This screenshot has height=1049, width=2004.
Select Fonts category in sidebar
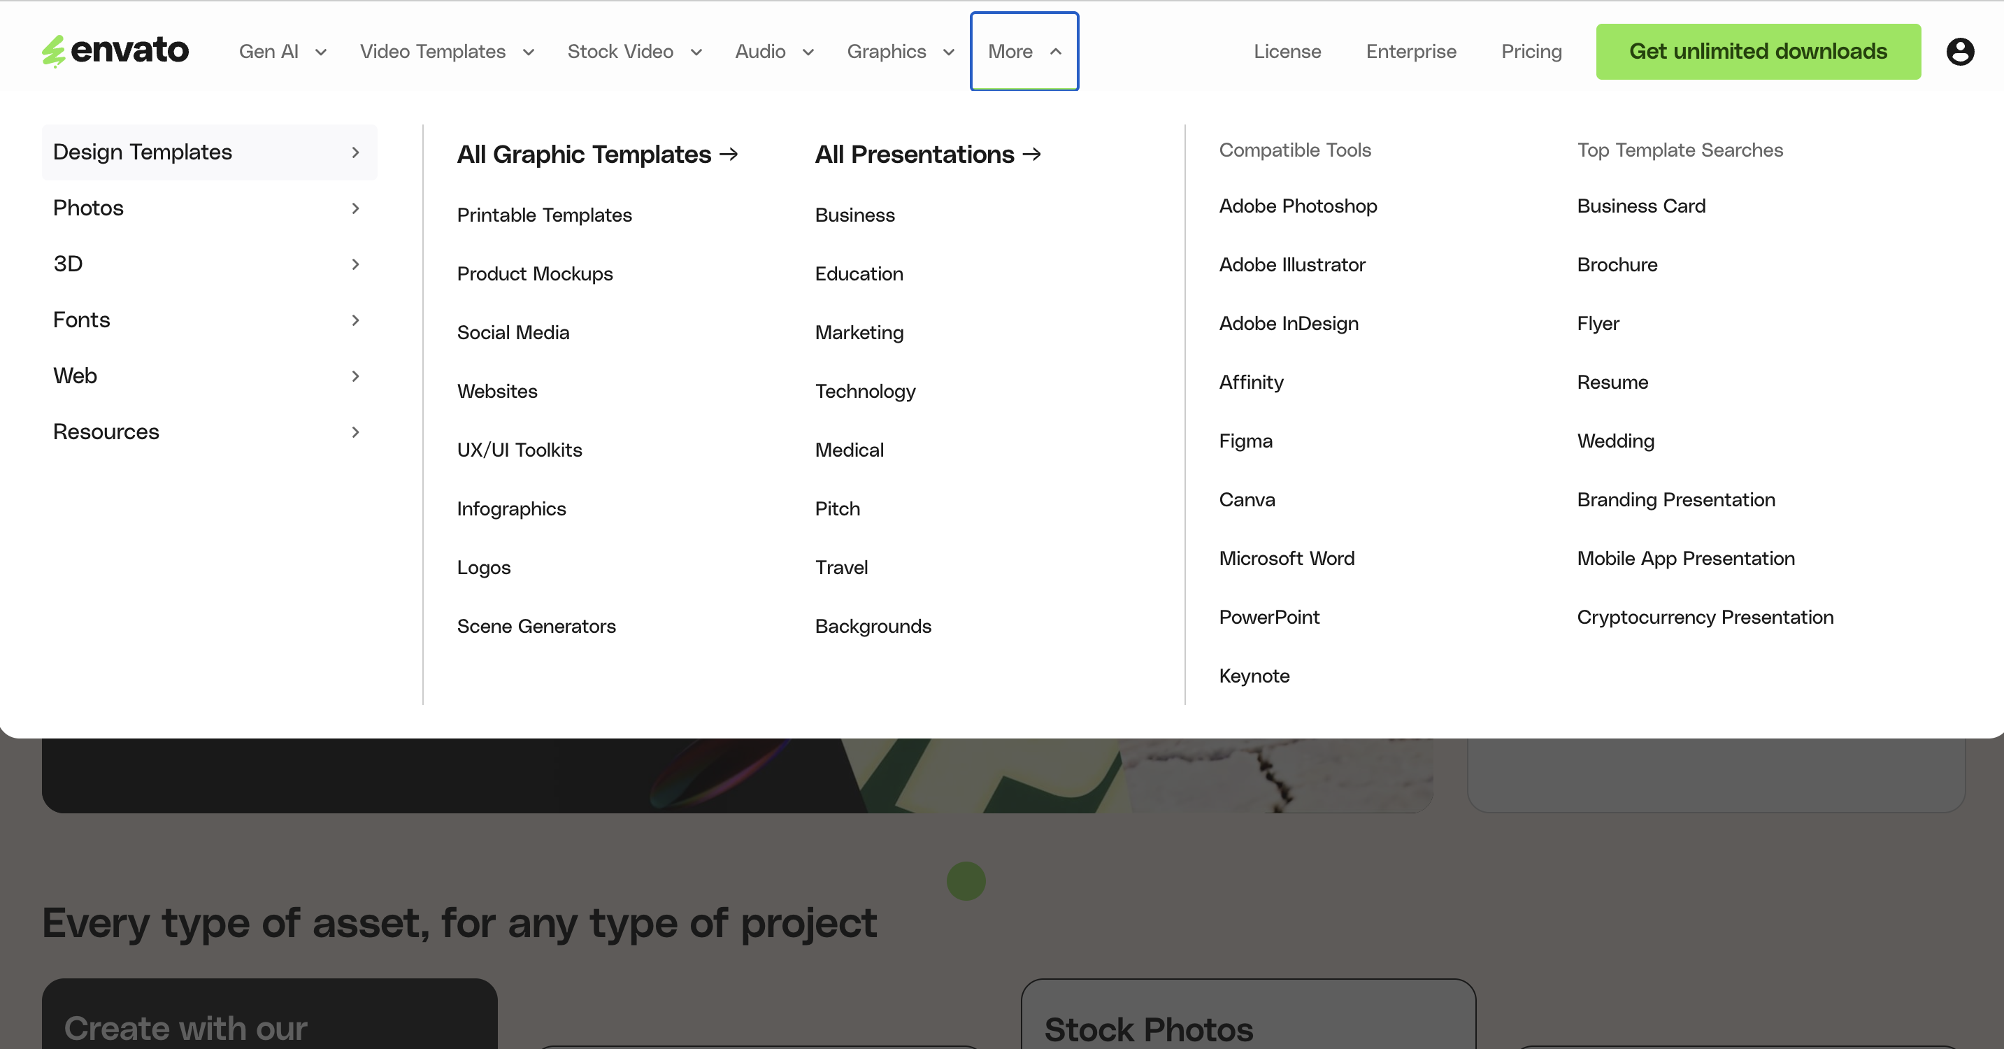209,320
